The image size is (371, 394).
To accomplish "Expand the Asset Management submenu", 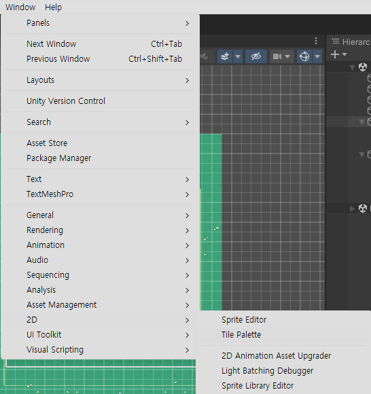I will [100, 305].
